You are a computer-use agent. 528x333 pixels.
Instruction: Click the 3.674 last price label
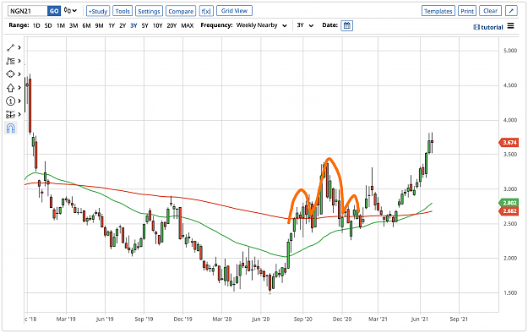509,143
